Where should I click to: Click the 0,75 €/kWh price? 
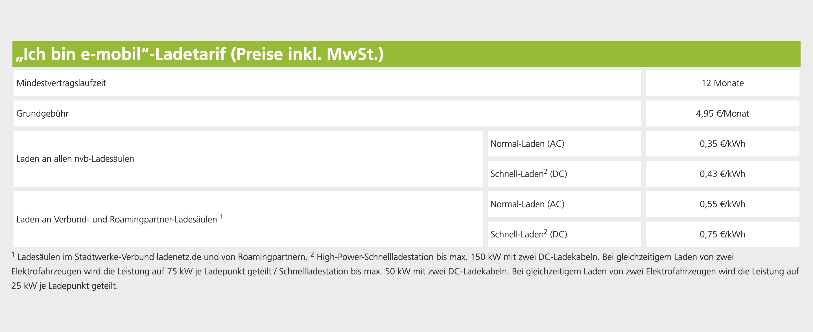point(722,235)
